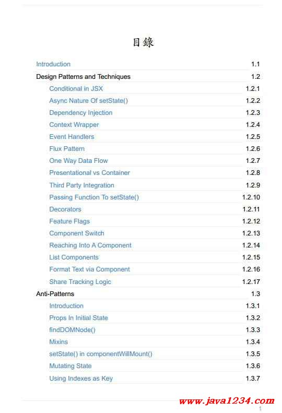Open the Dependency Injection link
This screenshot has height=413, width=282.
(81, 113)
